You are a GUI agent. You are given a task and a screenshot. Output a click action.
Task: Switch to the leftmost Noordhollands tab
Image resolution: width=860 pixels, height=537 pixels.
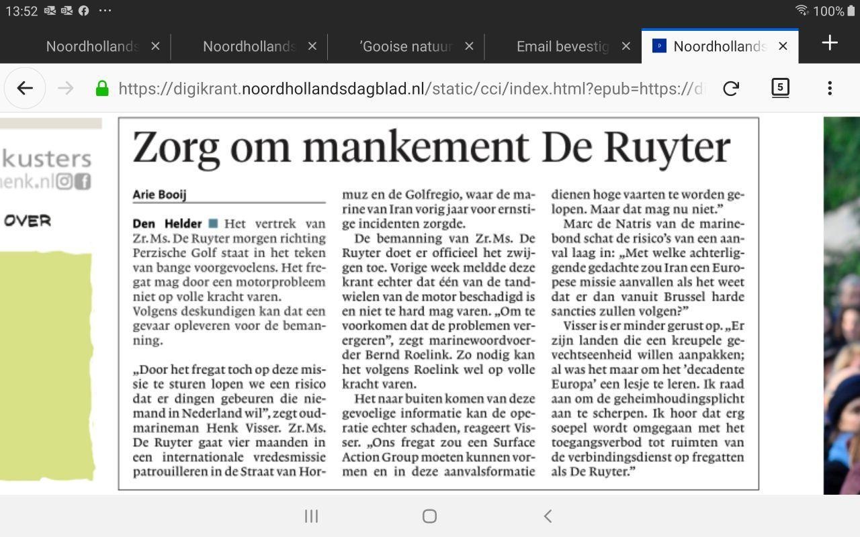point(92,46)
